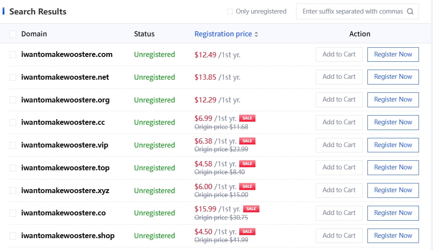Add the .co domain to cart
This screenshot has height=250, width=433.
pyautogui.click(x=339, y=213)
